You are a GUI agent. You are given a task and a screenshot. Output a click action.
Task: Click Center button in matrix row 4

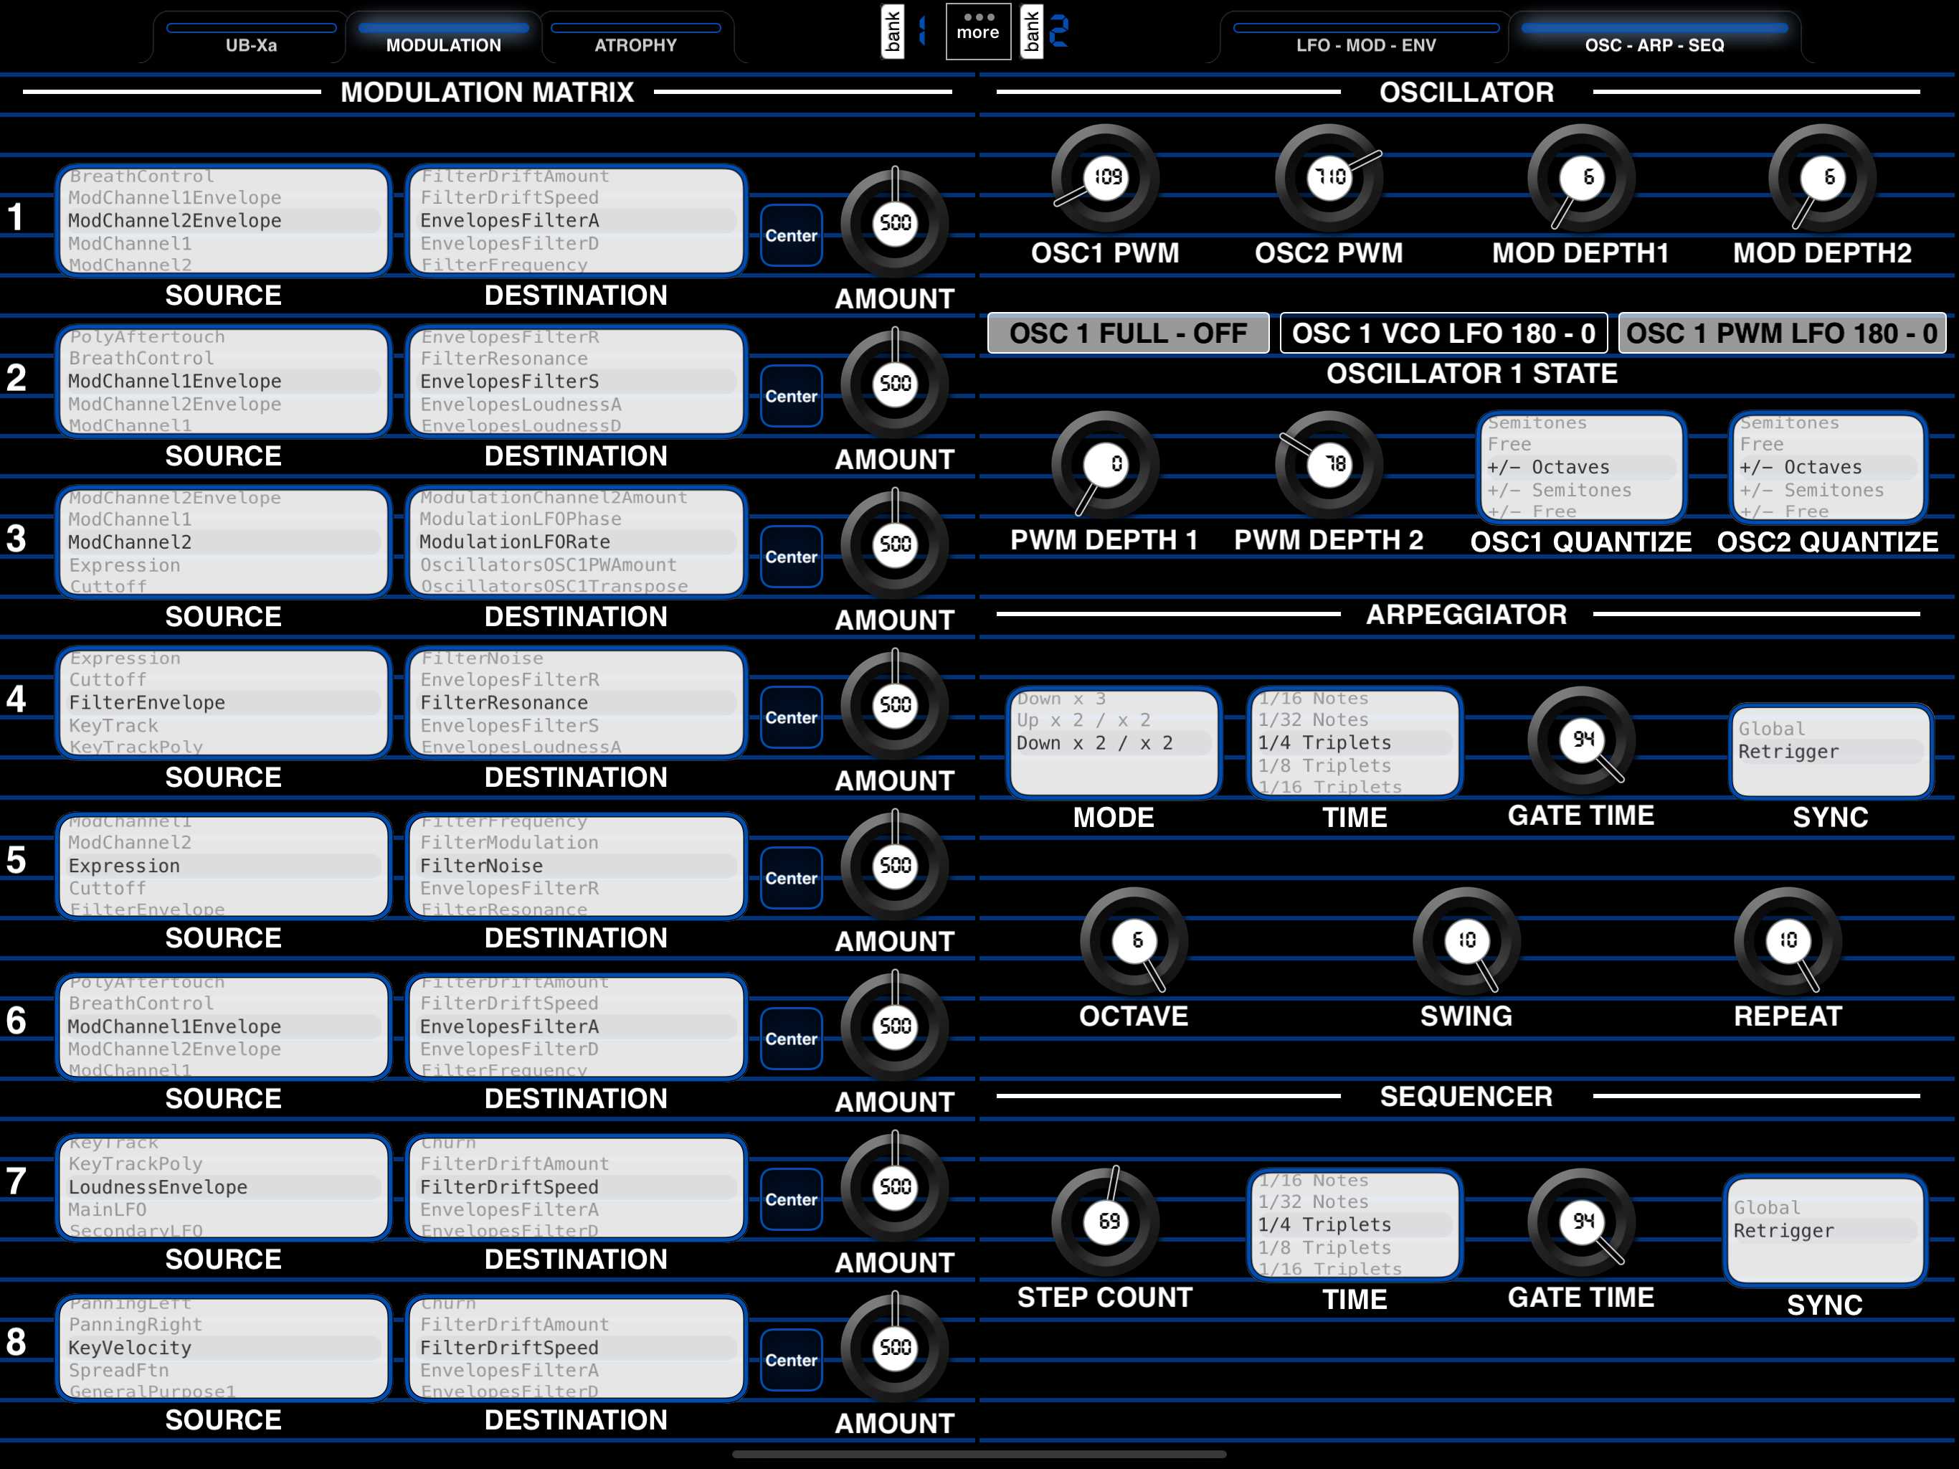(x=791, y=718)
